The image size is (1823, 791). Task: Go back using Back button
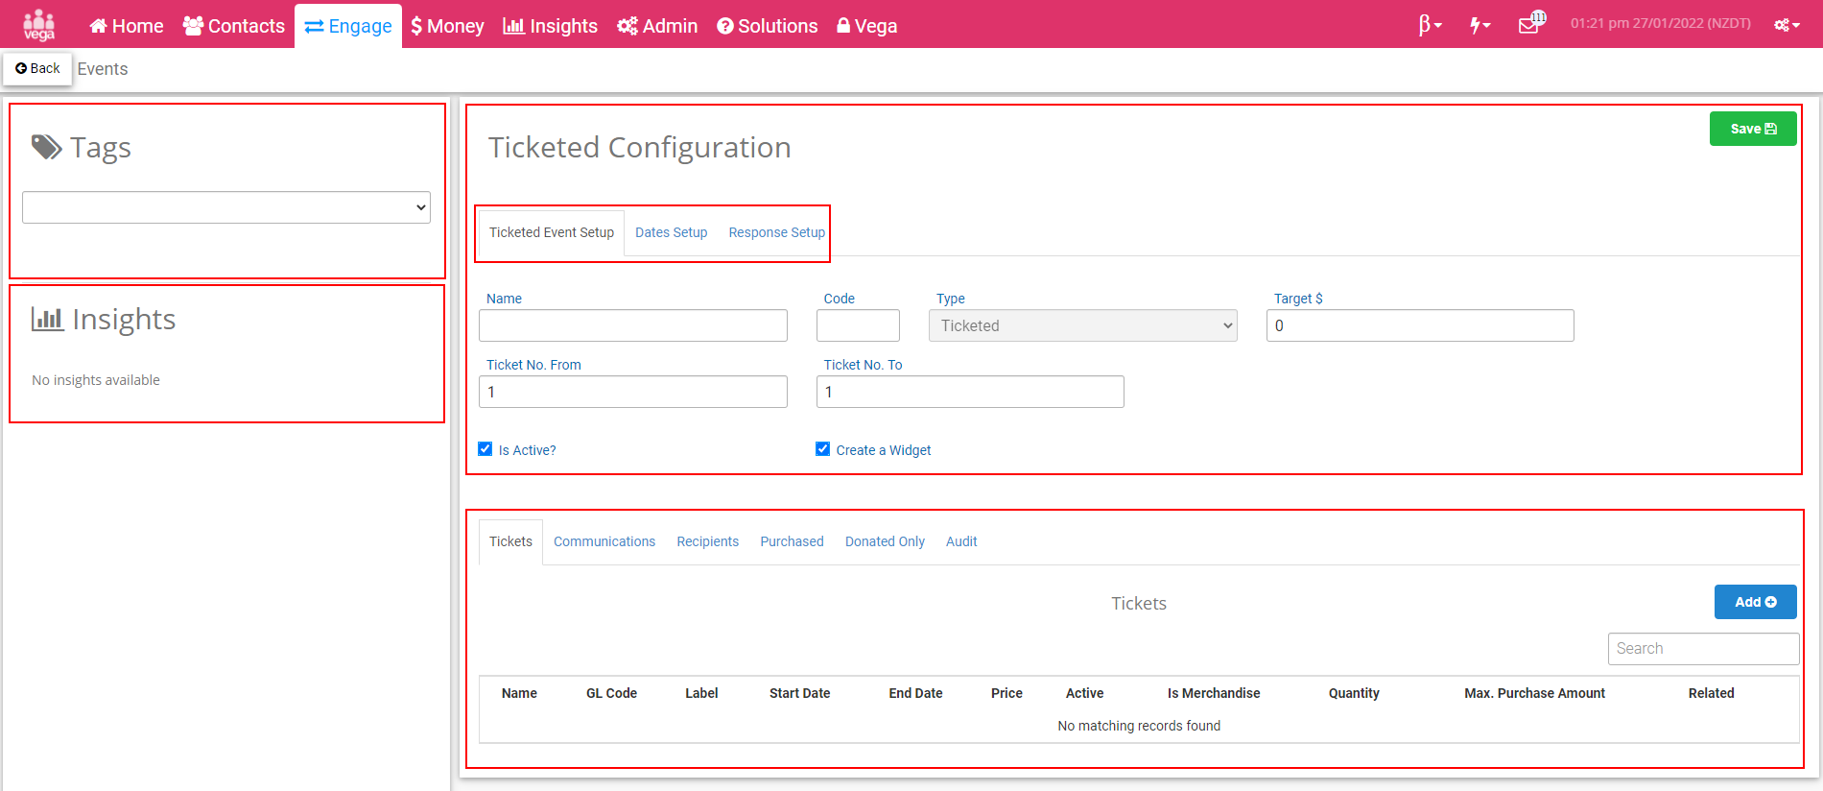point(37,68)
